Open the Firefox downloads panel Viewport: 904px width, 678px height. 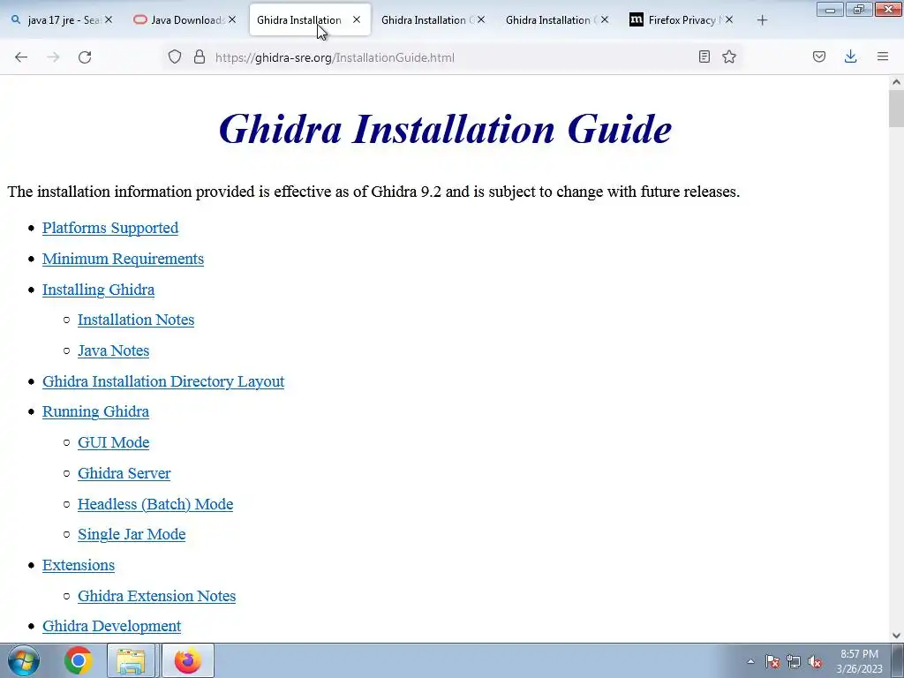(850, 56)
